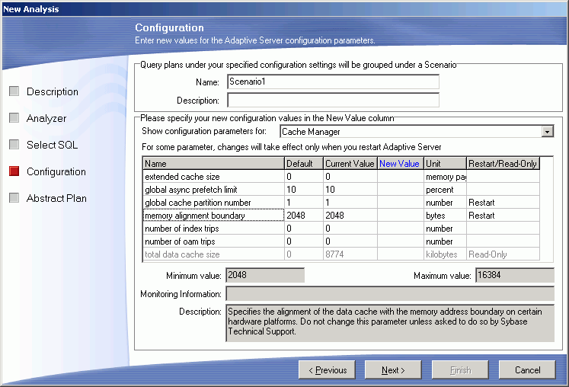Click the scenario Name input field
Viewport: 569px width, 387px height.
coord(333,82)
